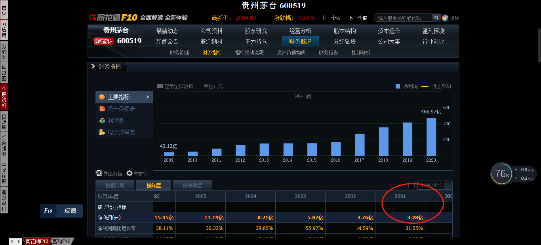
Task: Open 概念题材 navigation item
Action: point(212,41)
